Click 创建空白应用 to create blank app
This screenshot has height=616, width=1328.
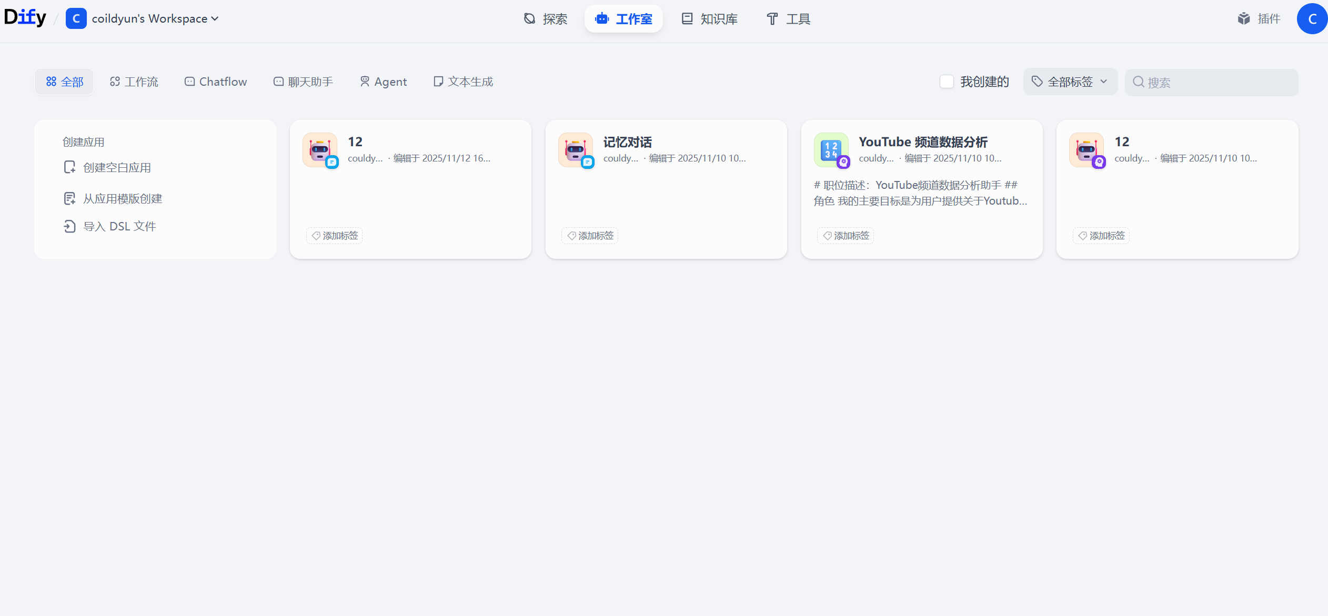pyautogui.click(x=116, y=167)
